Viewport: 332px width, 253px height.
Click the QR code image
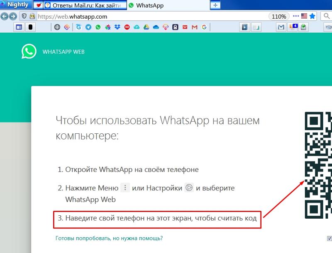tap(318, 165)
